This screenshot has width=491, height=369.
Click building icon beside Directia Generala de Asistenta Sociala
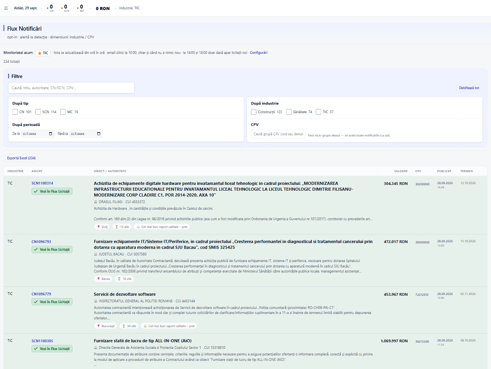pos(96,348)
